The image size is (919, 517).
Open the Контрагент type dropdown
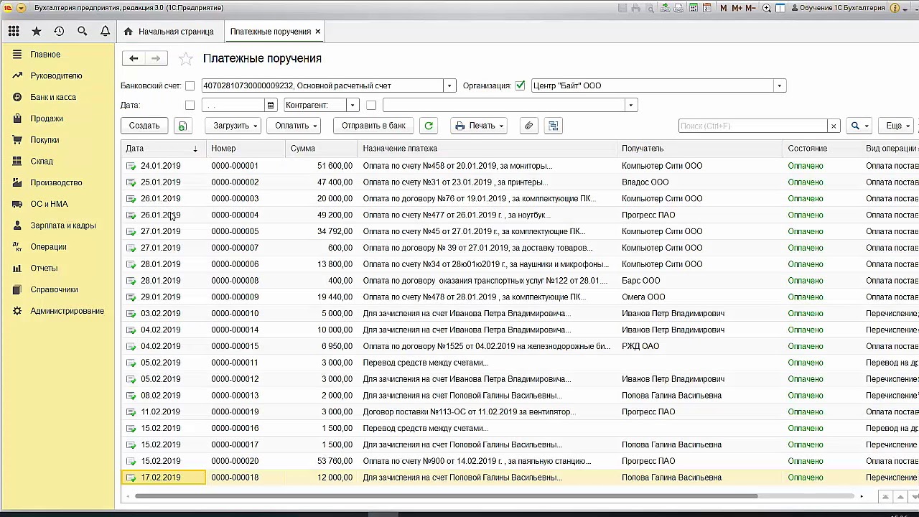[x=353, y=105]
